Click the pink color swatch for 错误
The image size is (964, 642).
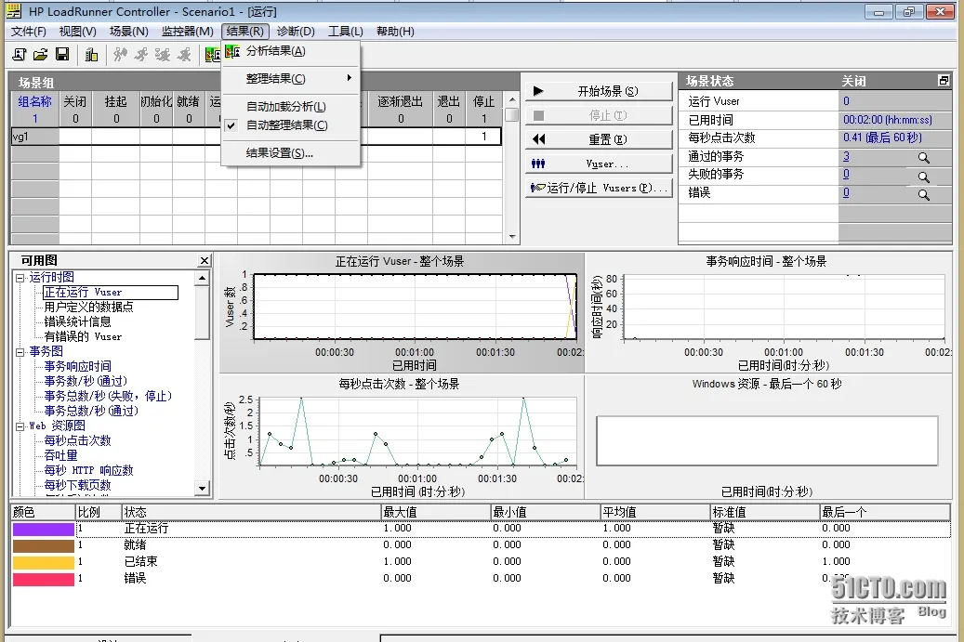pos(43,579)
